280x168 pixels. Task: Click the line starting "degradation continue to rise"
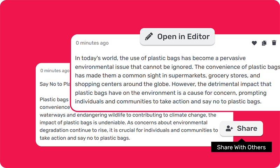click(128, 130)
